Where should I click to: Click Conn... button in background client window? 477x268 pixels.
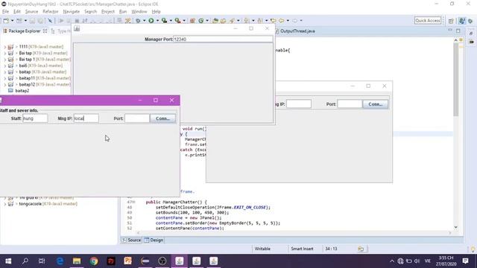376,104
